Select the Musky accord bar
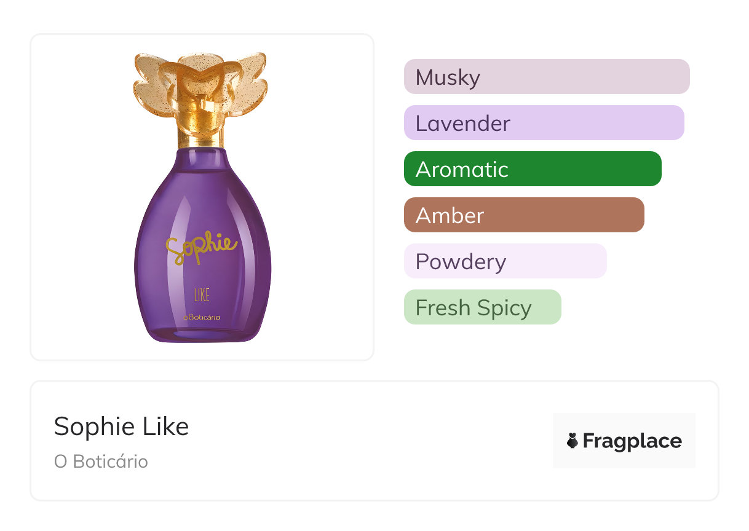749x531 pixels. pos(546,77)
